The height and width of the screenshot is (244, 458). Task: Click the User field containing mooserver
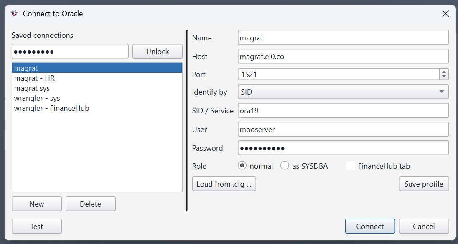pos(343,129)
